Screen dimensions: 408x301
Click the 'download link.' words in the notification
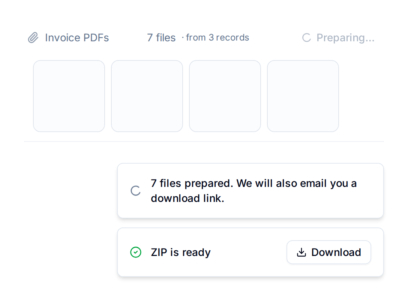coord(187,199)
